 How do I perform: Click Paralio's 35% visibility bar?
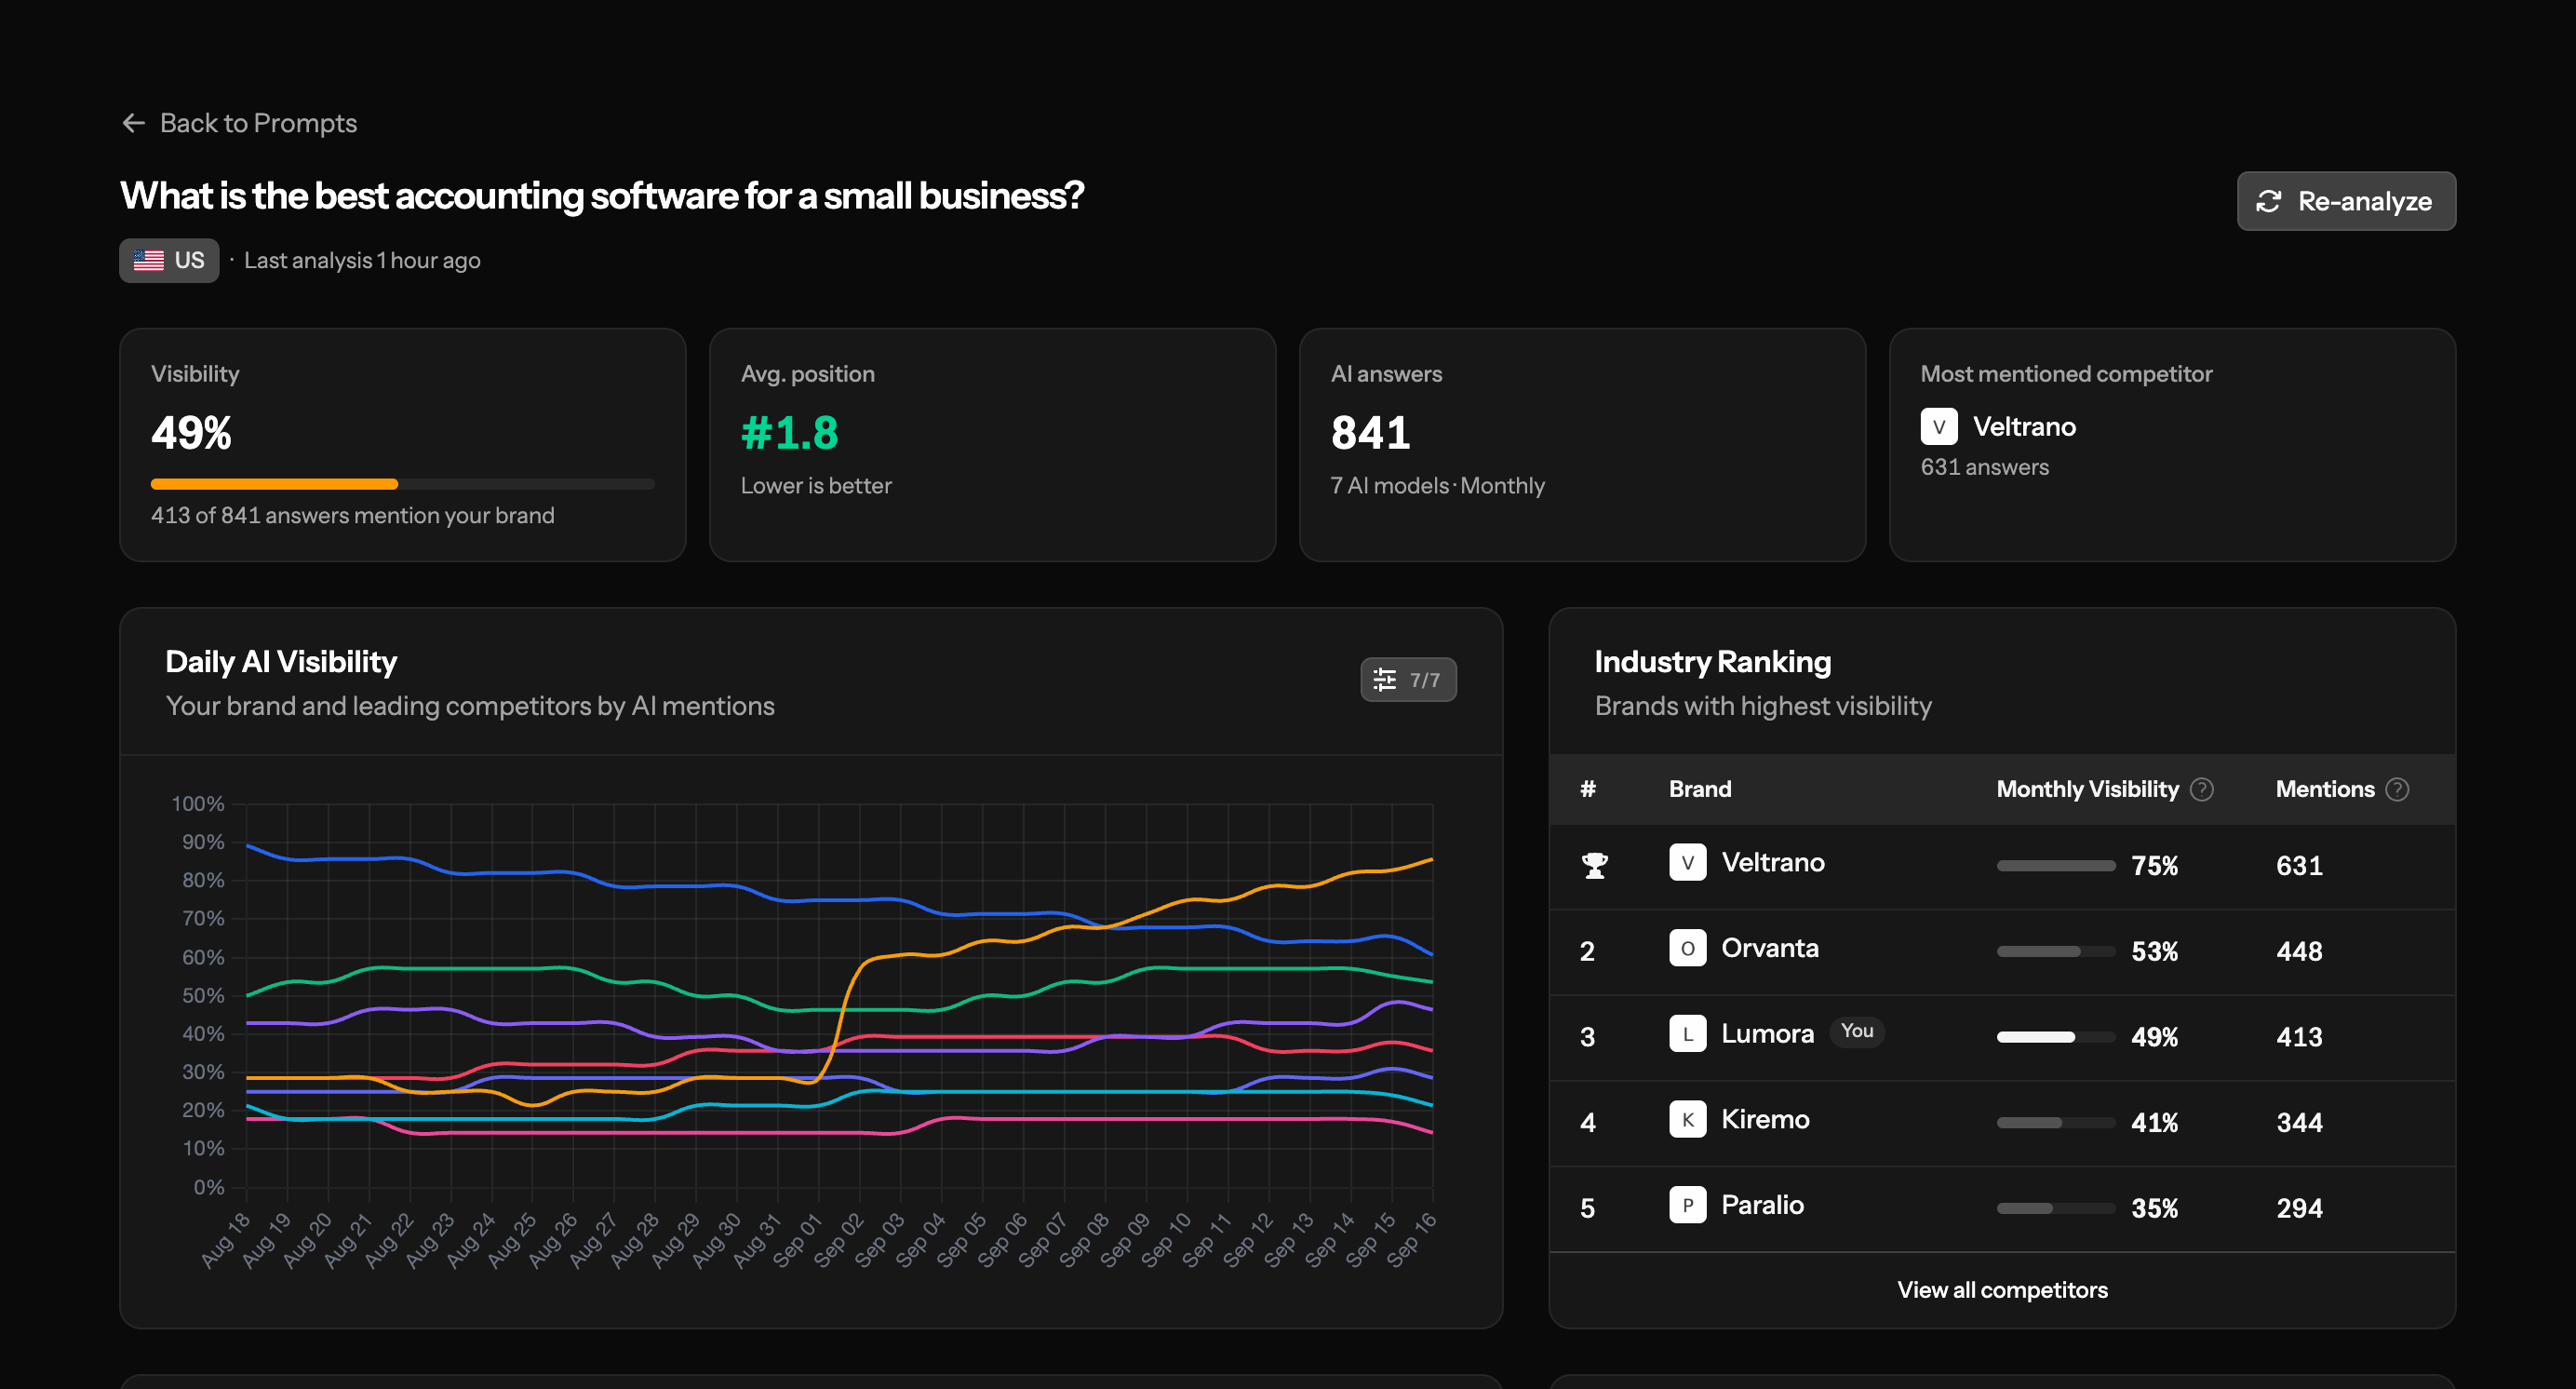tap(2055, 1208)
